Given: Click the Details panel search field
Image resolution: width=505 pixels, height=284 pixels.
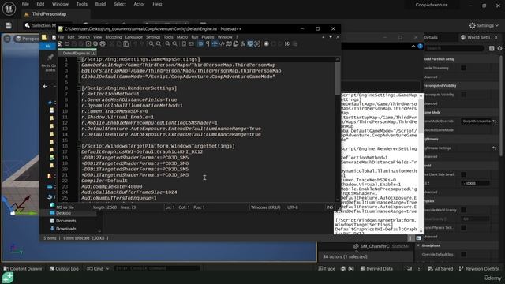Looking at the screenshot, I should (454, 48).
